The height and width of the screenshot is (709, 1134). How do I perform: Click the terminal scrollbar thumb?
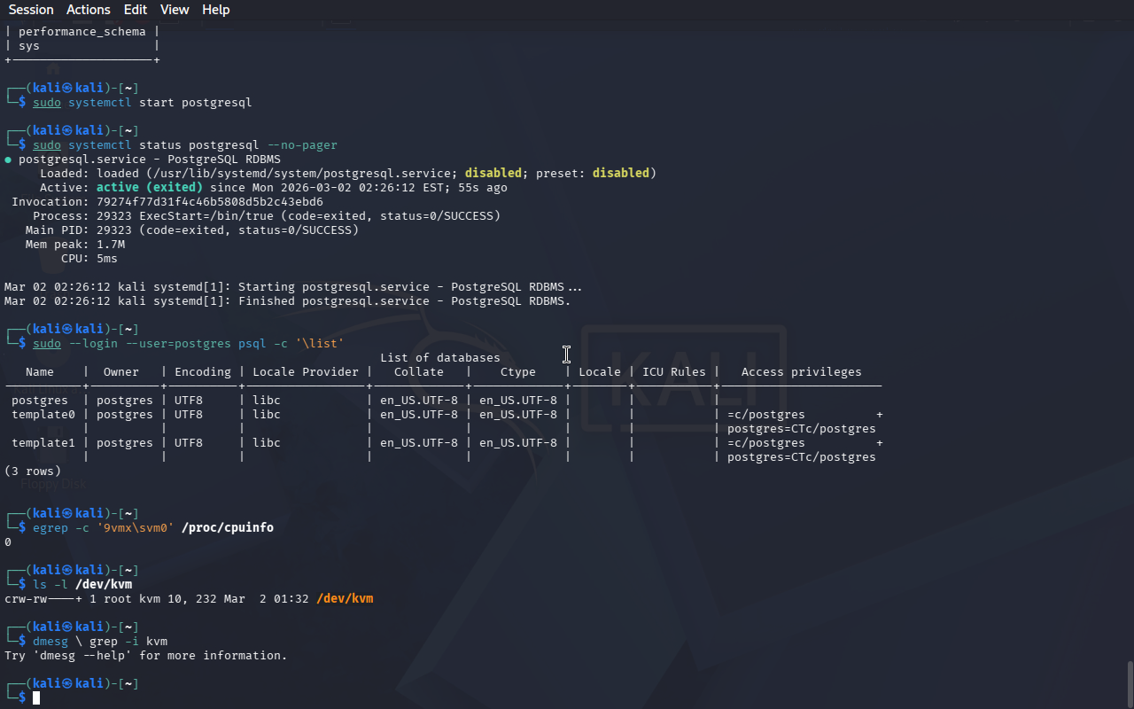click(1130, 682)
